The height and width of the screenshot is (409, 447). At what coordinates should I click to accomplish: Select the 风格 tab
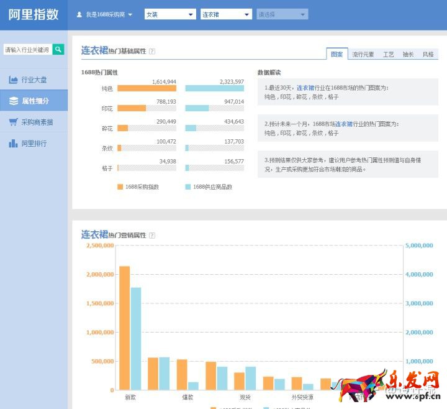[428, 55]
